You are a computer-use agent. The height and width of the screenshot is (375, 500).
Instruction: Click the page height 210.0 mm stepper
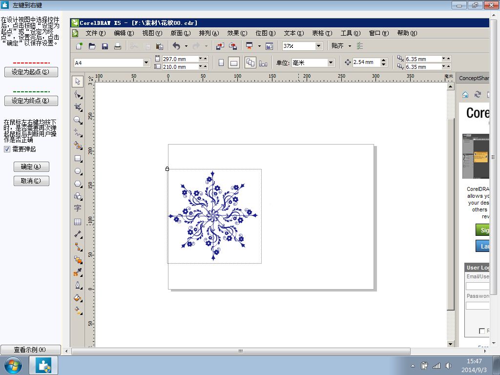pos(203,66)
